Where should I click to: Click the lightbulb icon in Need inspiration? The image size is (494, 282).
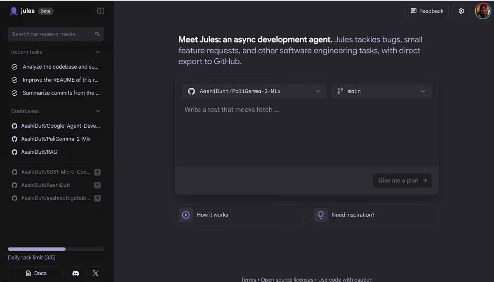click(x=321, y=215)
